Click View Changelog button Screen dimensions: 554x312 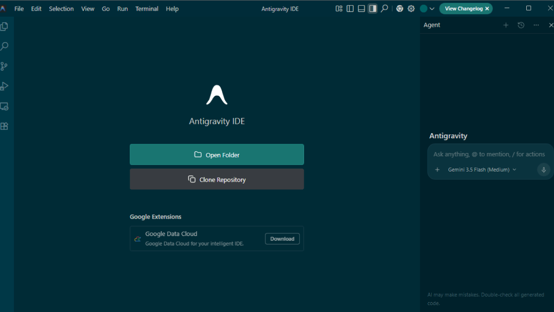coord(463,9)
